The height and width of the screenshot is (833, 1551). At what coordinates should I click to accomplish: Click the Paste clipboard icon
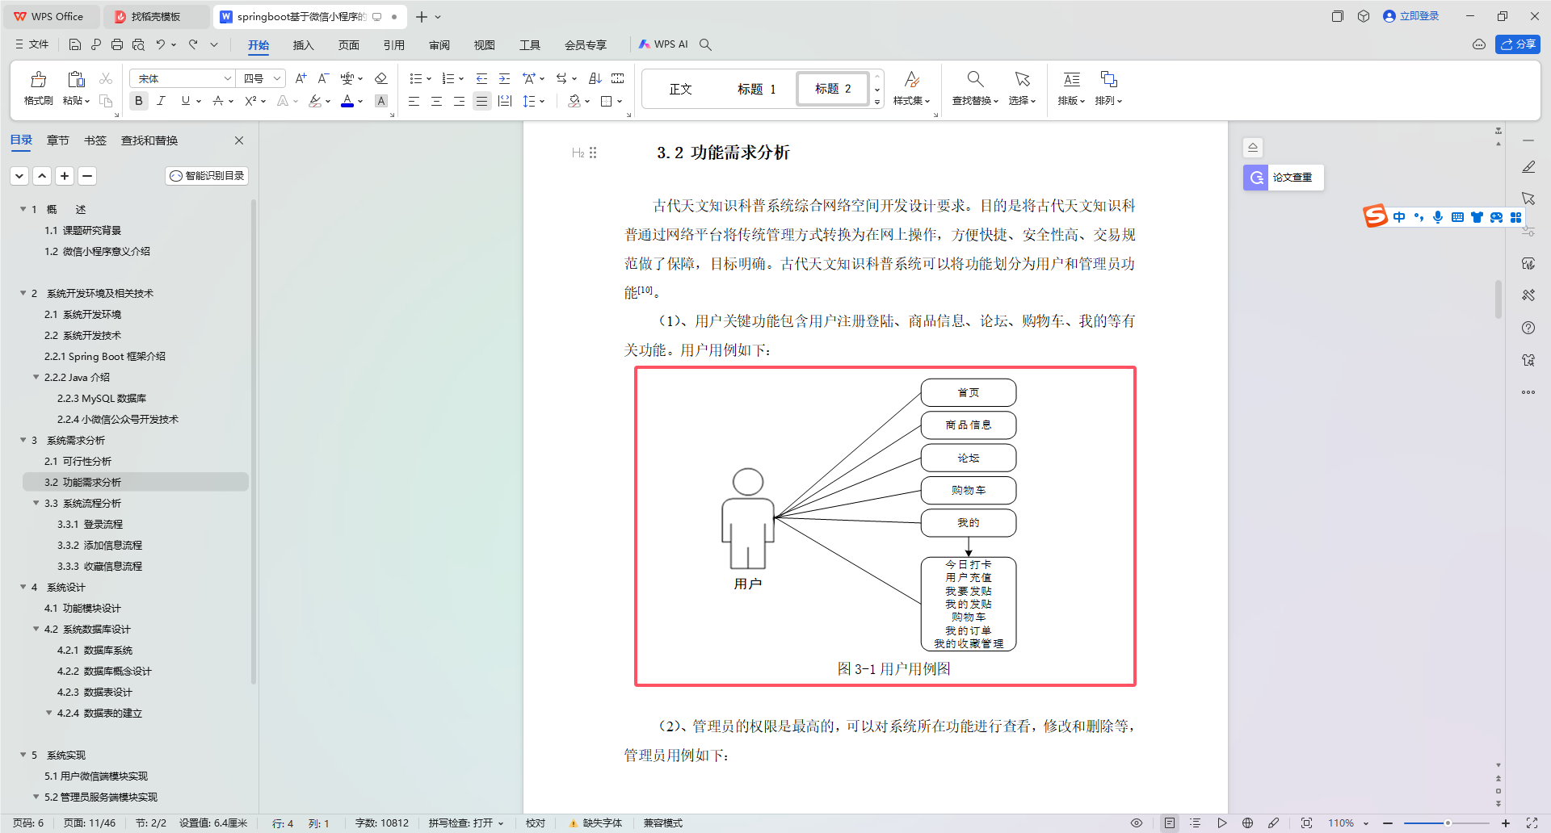76,79
